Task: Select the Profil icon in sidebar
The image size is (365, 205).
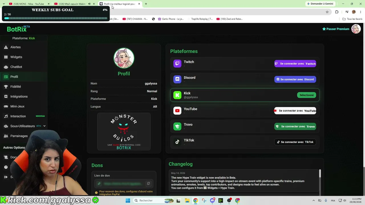Action: (x=6, y=77)
